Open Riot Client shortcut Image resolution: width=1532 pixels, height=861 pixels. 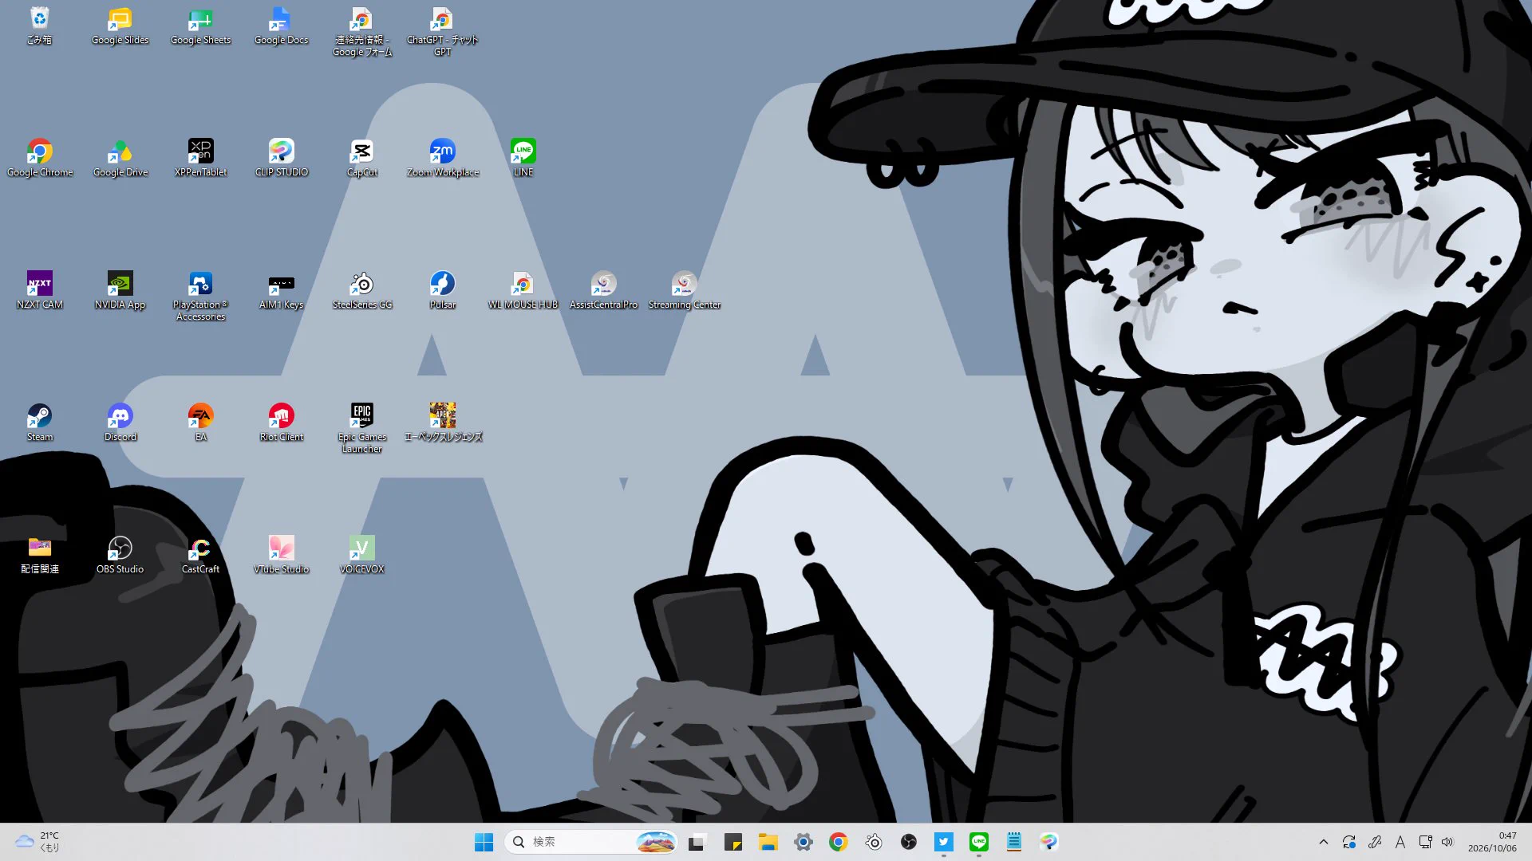pyautogui.click(x=281, y=423)
